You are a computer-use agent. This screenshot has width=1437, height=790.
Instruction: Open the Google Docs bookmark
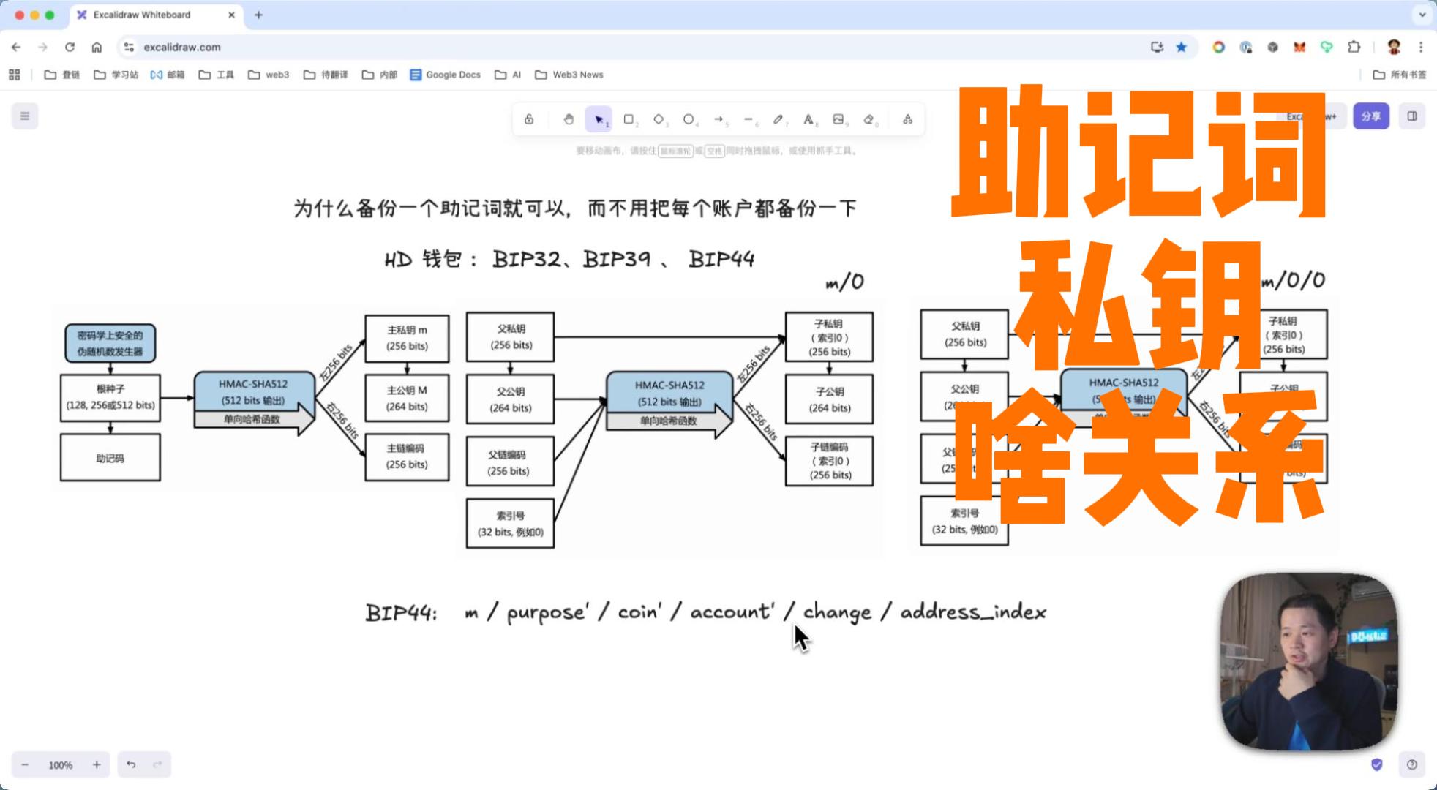tap(446, 75)
